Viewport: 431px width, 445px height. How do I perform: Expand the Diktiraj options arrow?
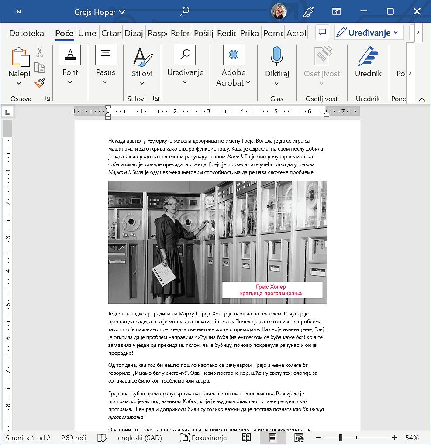[276, 84]
